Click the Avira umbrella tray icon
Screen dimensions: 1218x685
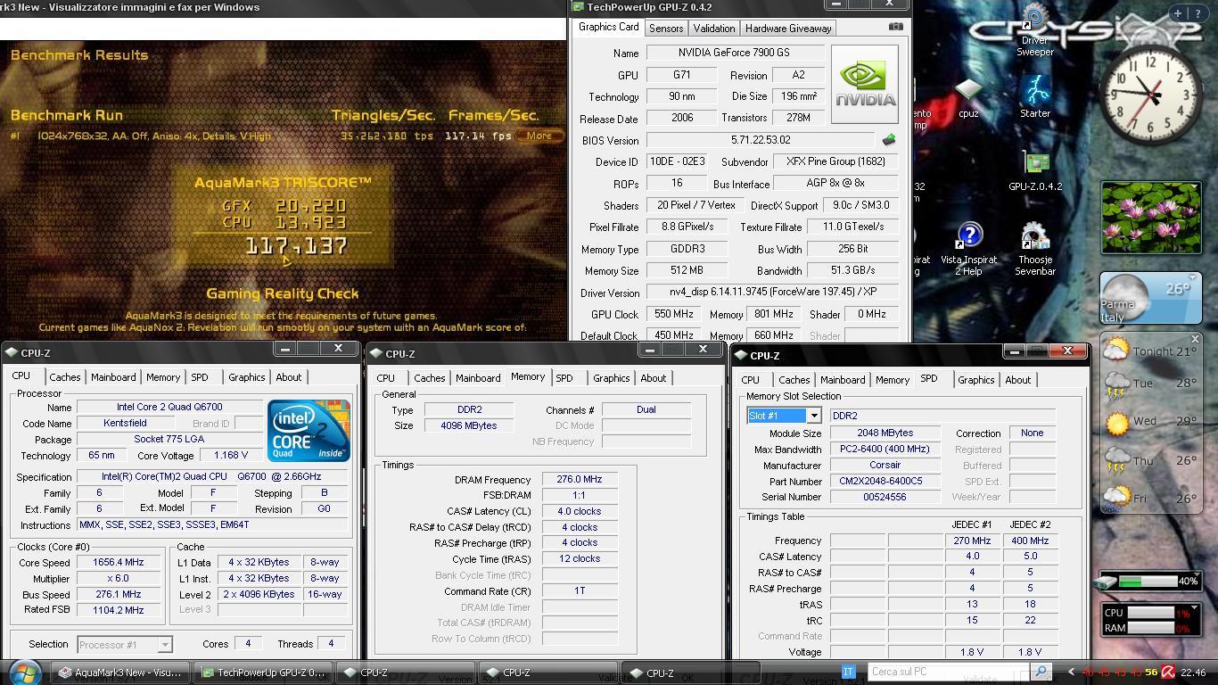click(x=1167, y=673)
